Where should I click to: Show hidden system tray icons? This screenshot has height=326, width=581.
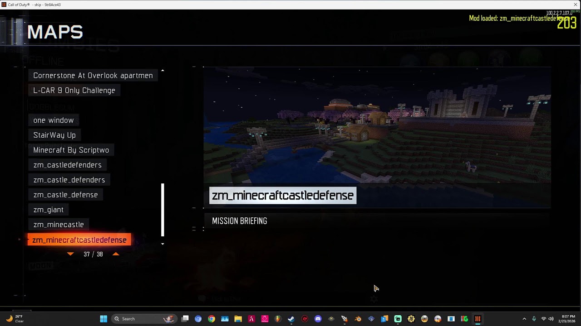point(524,319)
